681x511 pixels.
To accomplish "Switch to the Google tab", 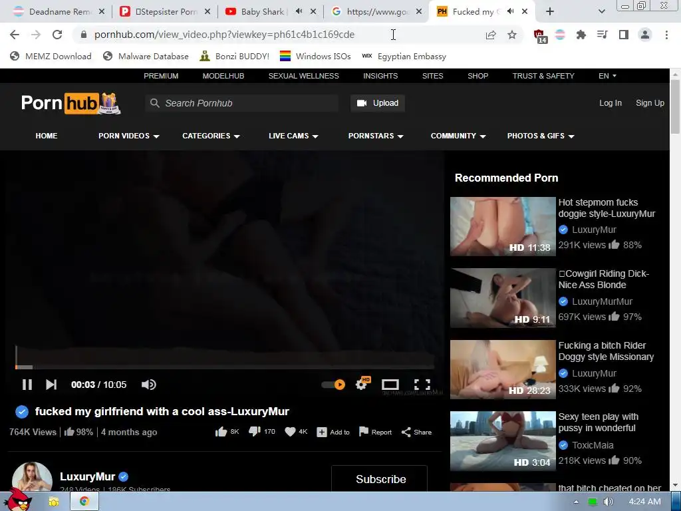I will 376,12.
